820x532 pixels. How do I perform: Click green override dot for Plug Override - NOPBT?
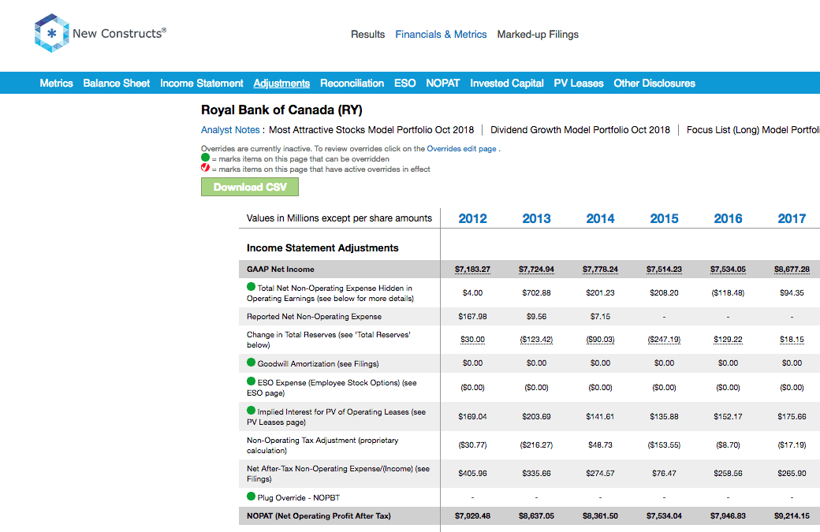pos(251,496)
